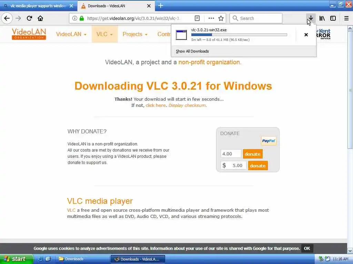Open the browser home page
The height and width of the screenshot is (264, 353).
pos(40,18)
